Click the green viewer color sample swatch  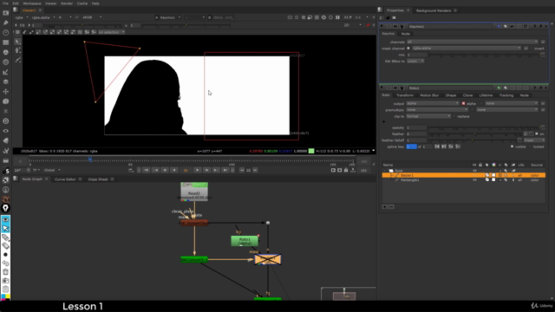311,151
